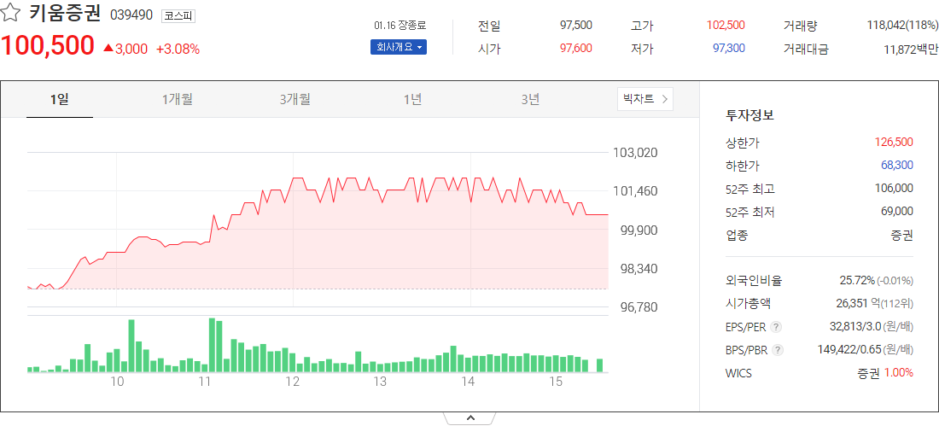Click the 외국인비율 label
Viewport: 939px width, 426px height.
tap(754, 280)
